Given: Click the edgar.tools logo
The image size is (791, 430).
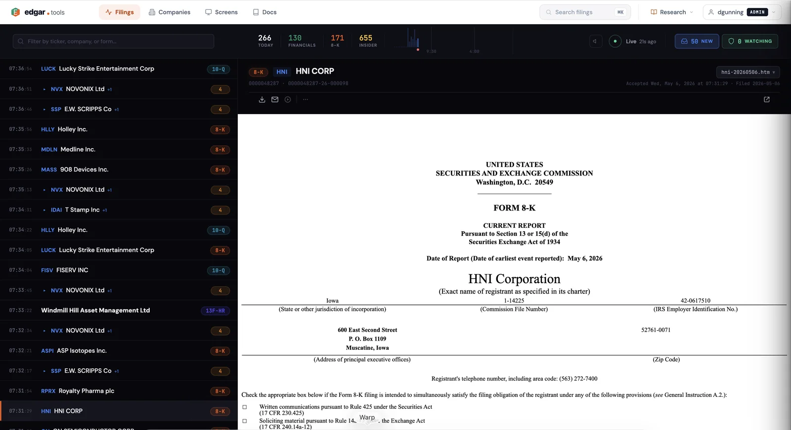Looking at the screenshot, I should click(38, 12).
